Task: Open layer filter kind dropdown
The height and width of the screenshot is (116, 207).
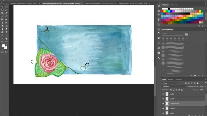Action: pyautogui.click(x=170, y=83)
